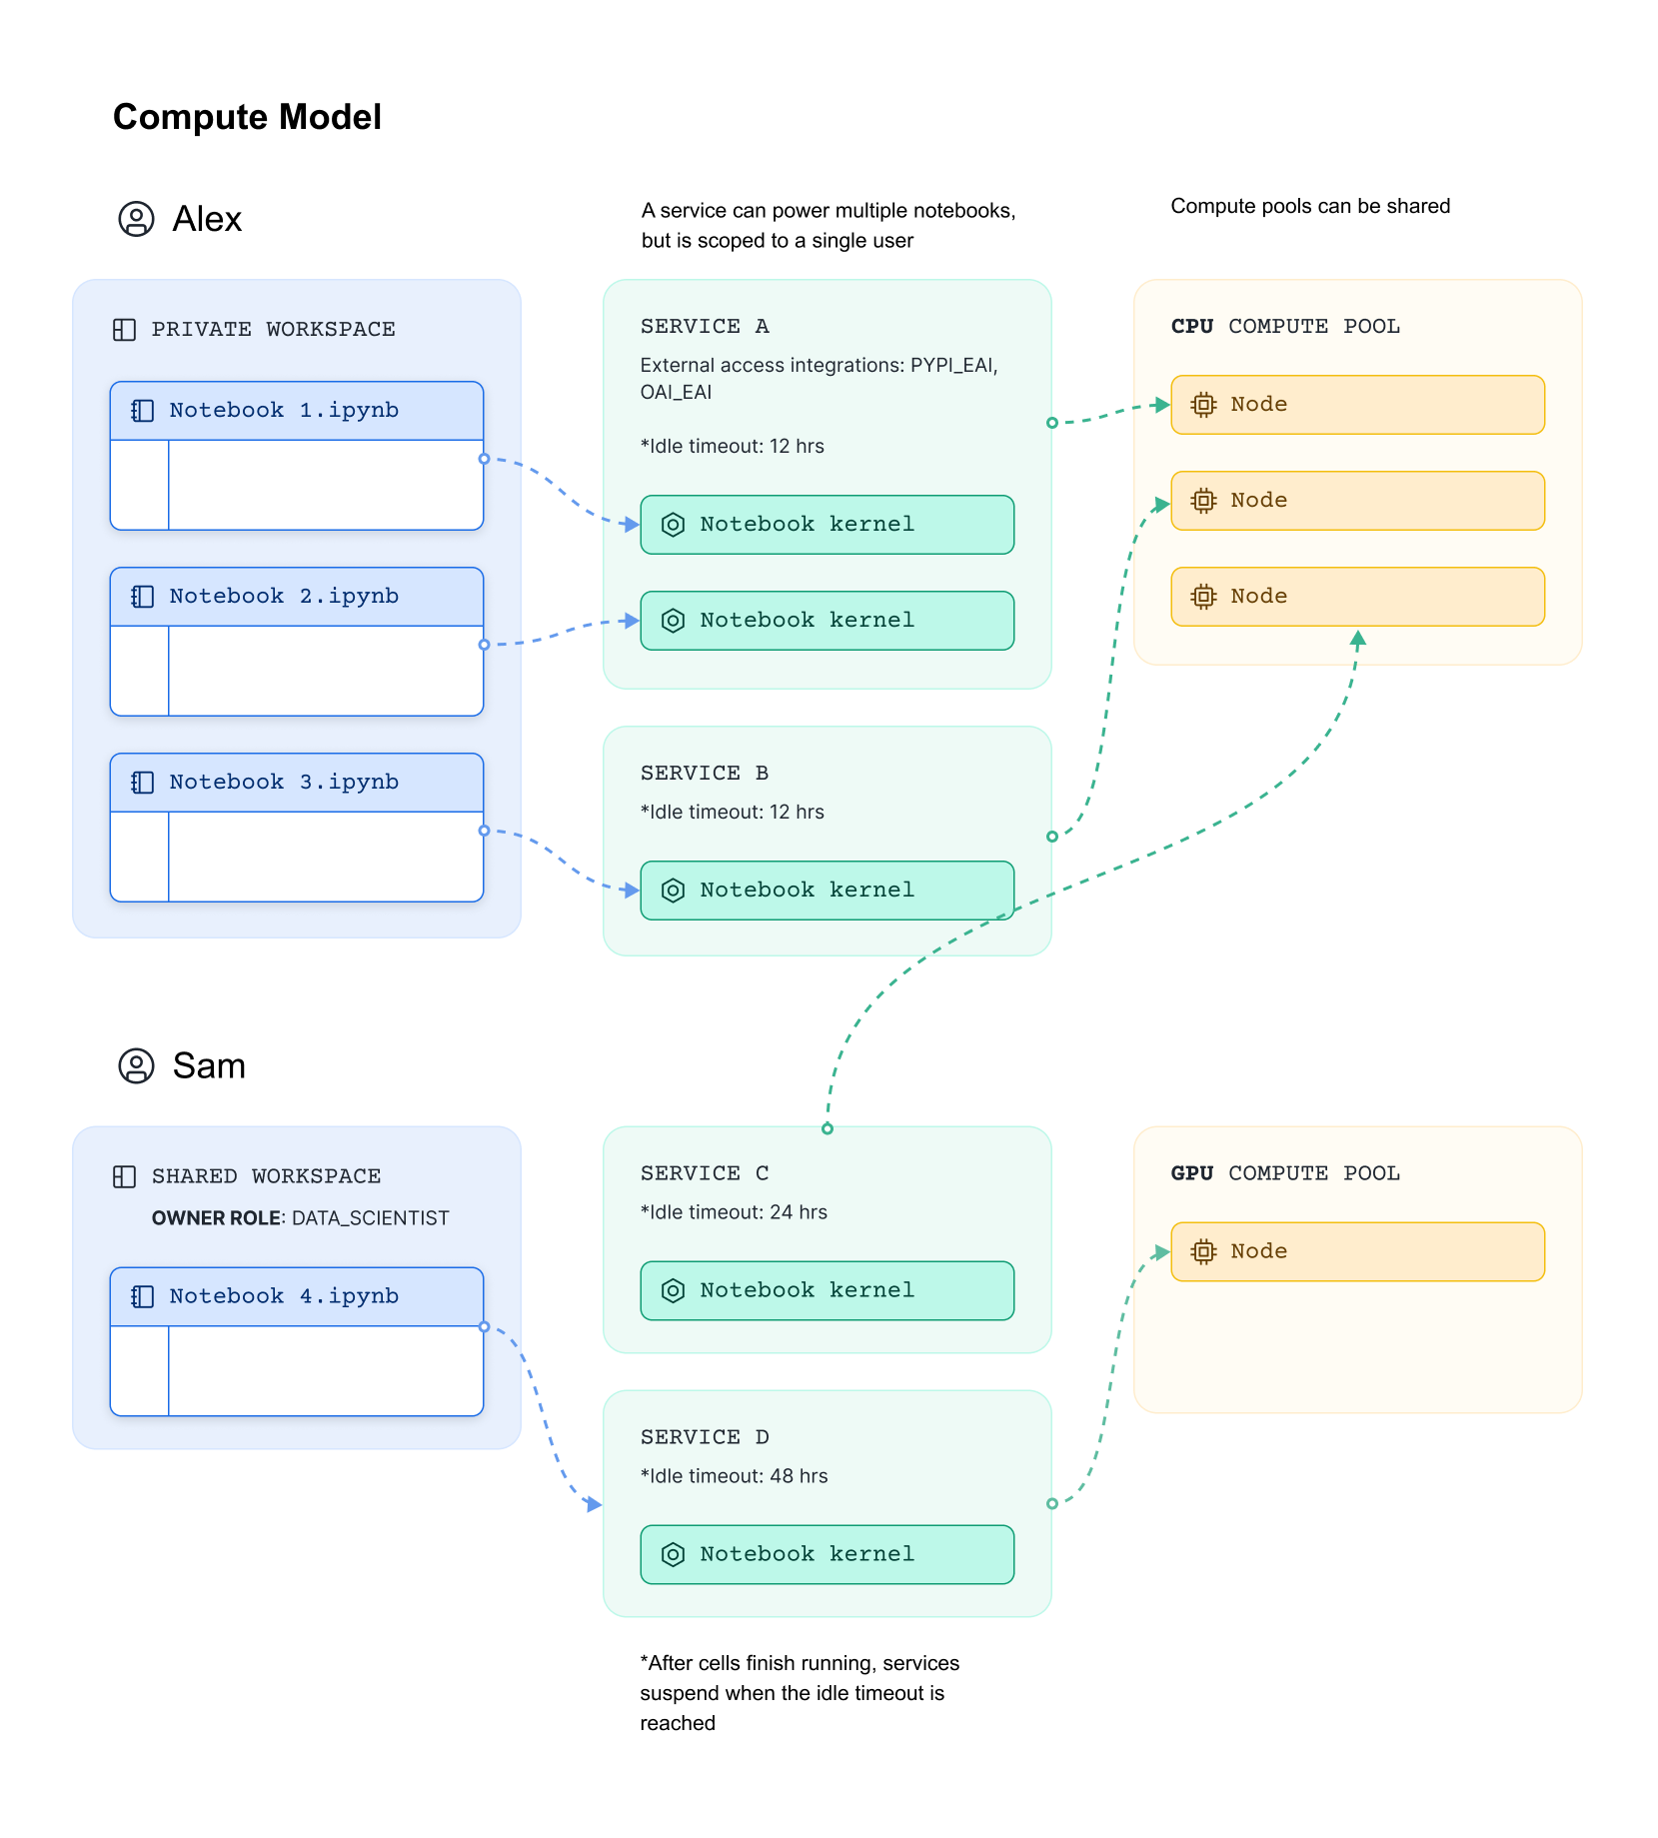Click the user avatar icon beside Sam
The height and width of the screenshot is (1838, 1658).
(136, 1065)
